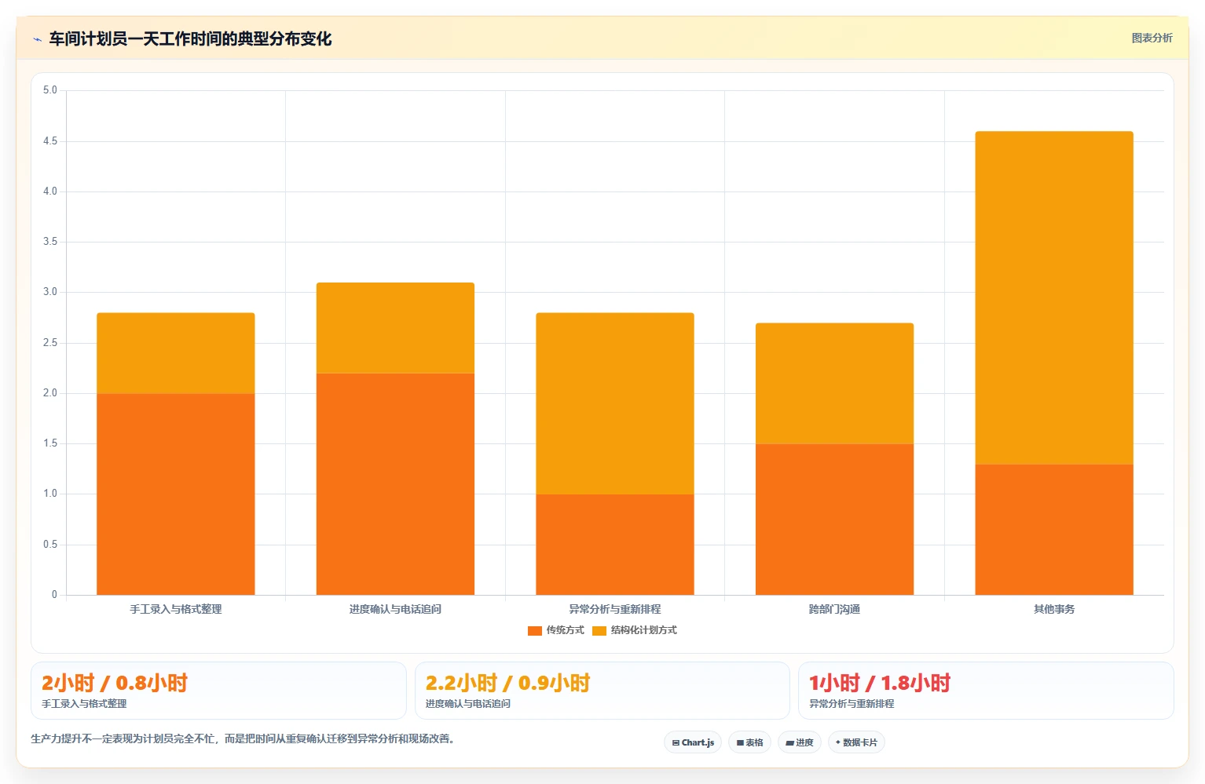Click the 传统方式 bar for 异常分析与重新排程
The height and width of the screenshot is (784, 1205).
click(615, 545)
